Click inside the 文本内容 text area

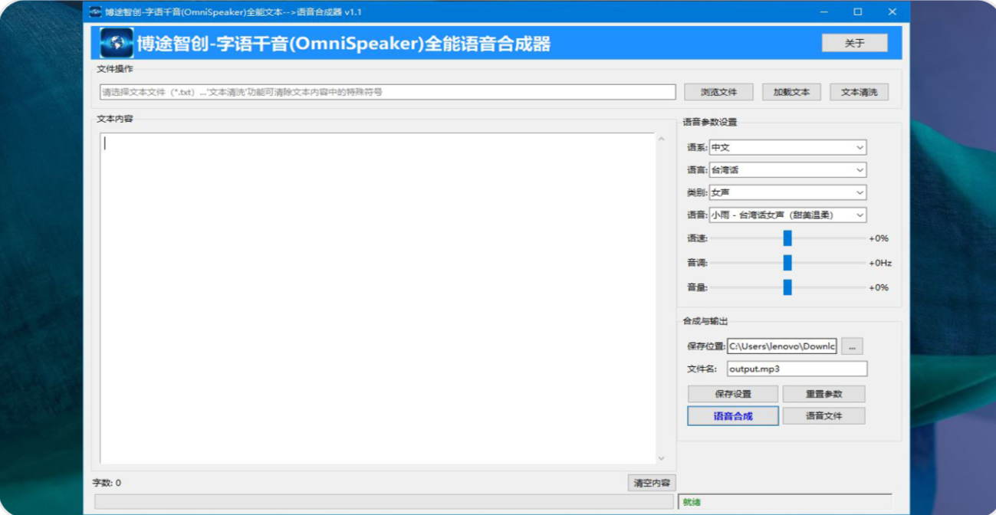(378, 297)
